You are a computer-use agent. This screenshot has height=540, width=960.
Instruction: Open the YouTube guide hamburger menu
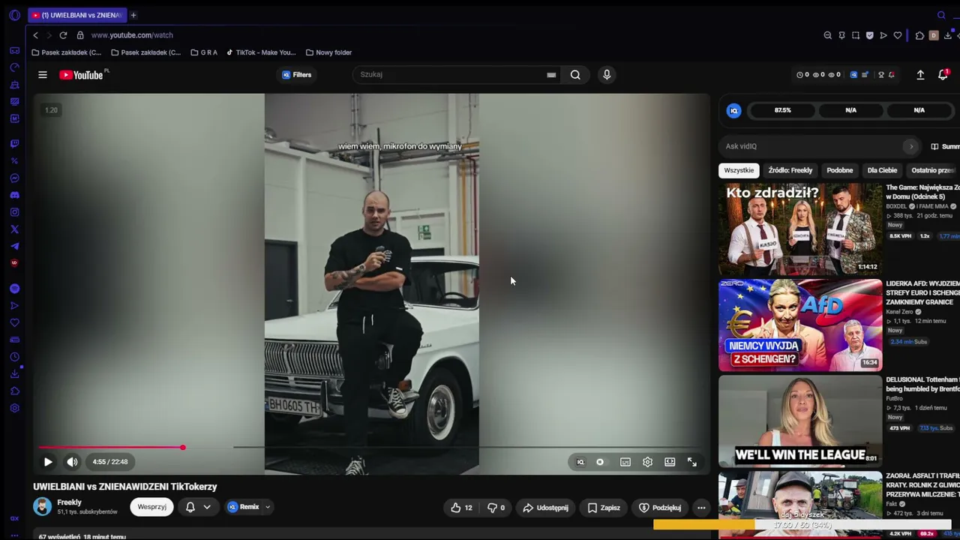pos(43,75)
